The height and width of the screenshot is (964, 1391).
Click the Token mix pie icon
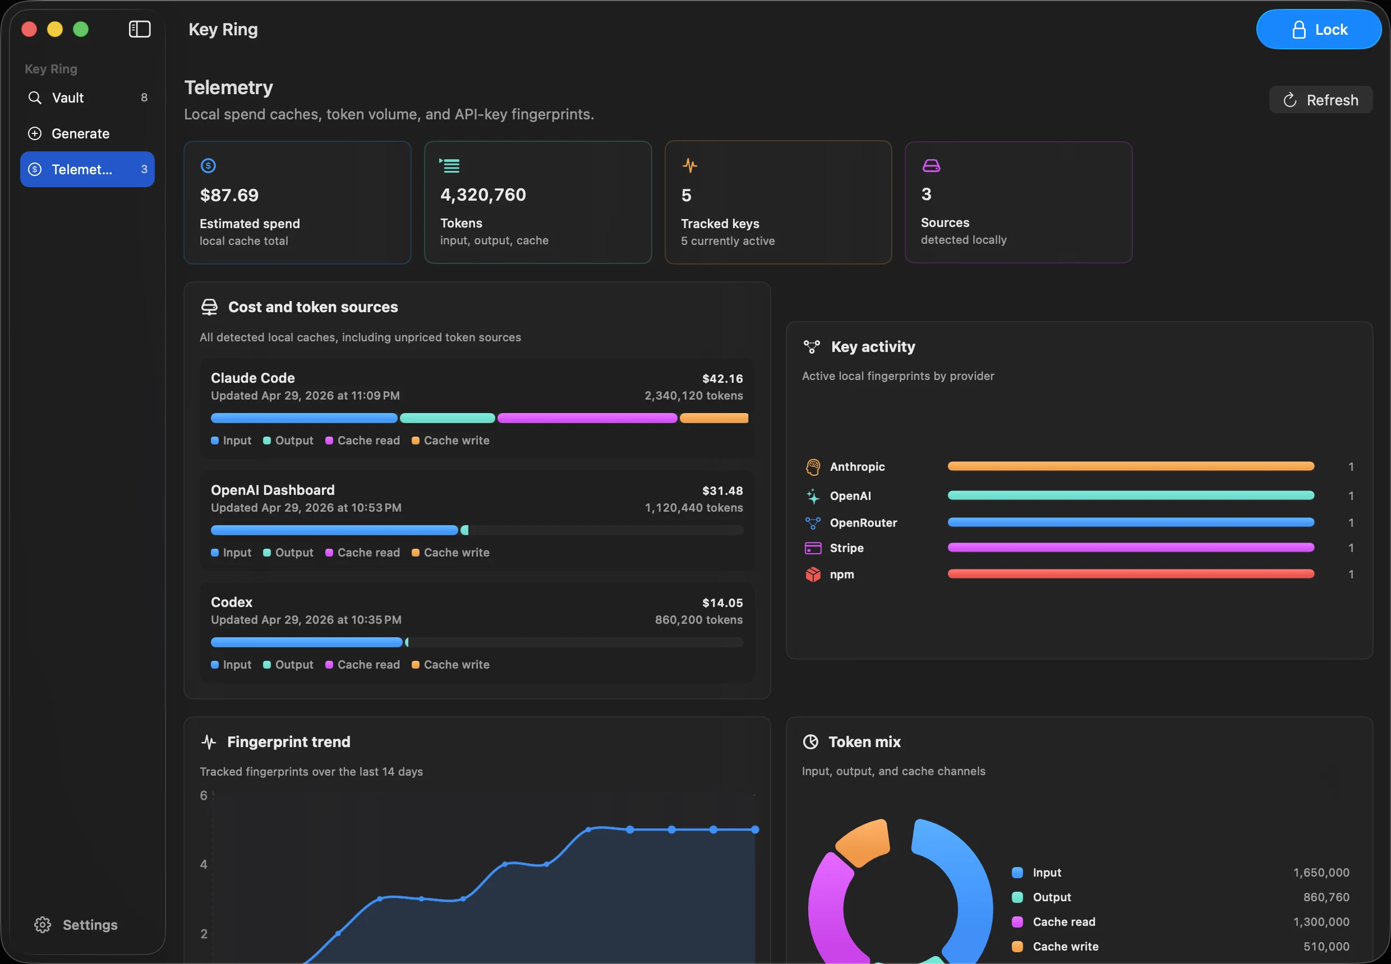810,741
